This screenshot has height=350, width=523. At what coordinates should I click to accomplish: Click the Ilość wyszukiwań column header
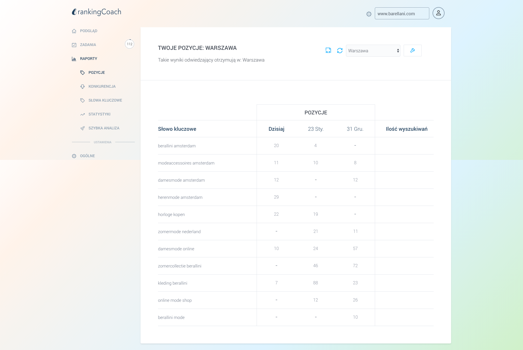click(x=406, y=129)
